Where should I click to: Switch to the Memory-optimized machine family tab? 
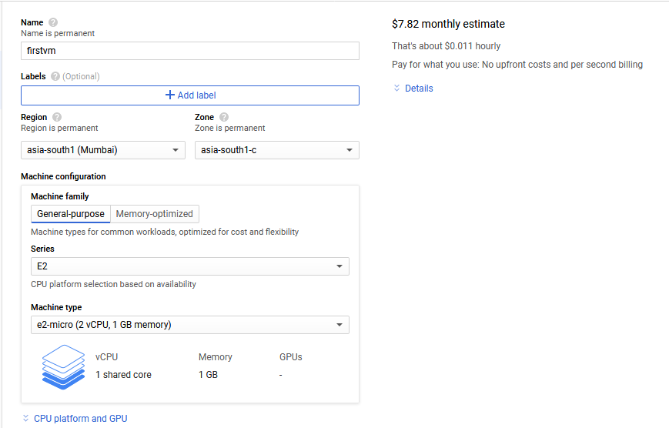point(155,214)
